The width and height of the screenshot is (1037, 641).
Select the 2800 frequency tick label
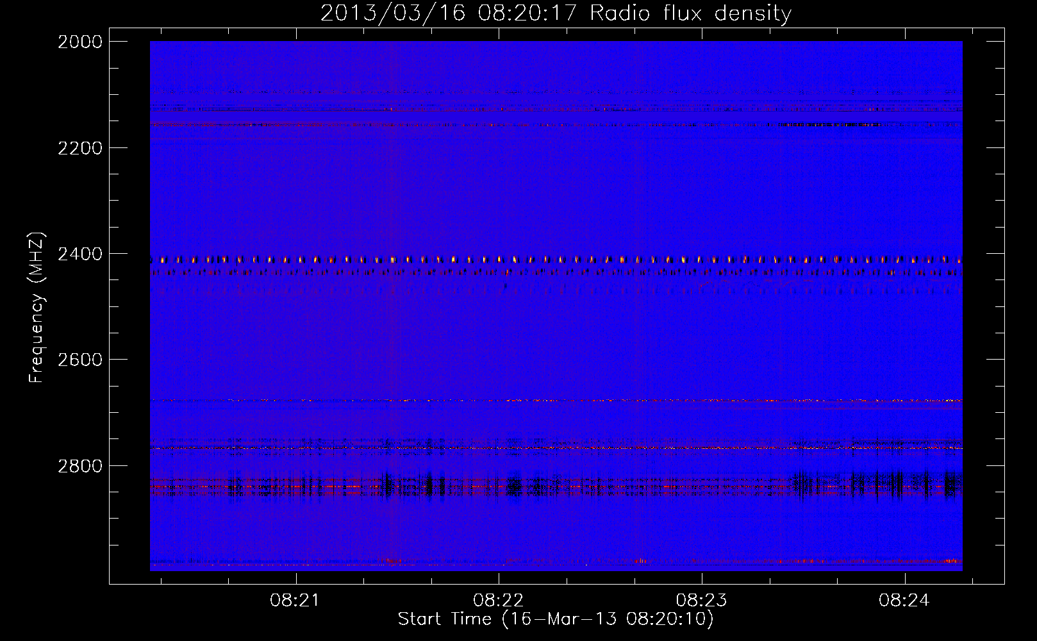[x=80, y=466]
